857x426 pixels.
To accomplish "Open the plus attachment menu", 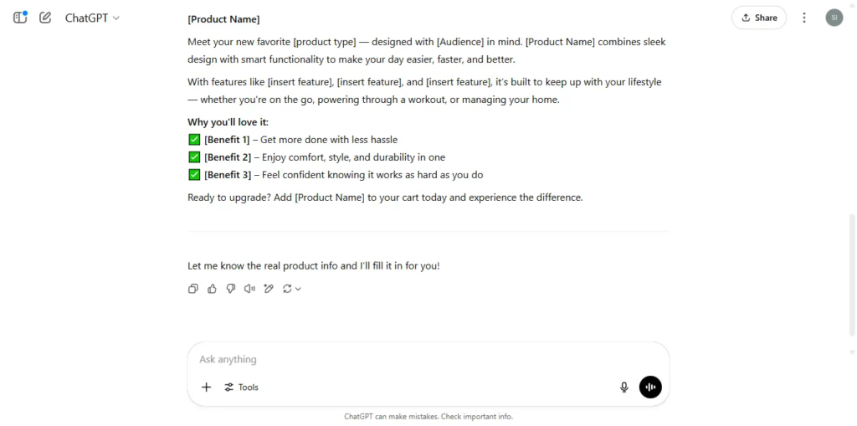I will click(206, 388).
